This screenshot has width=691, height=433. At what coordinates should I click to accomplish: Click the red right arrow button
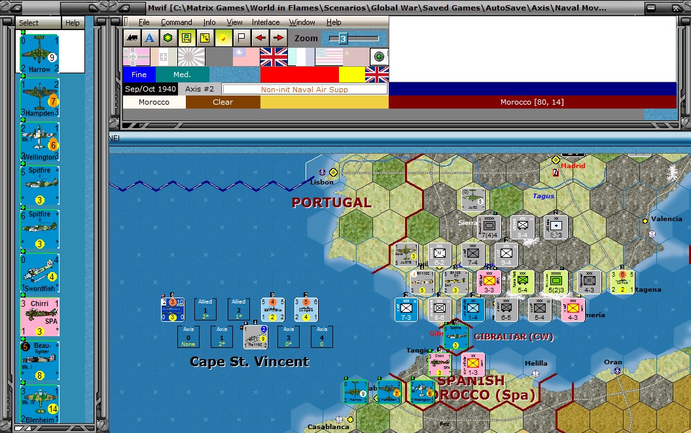coord(279,38)
